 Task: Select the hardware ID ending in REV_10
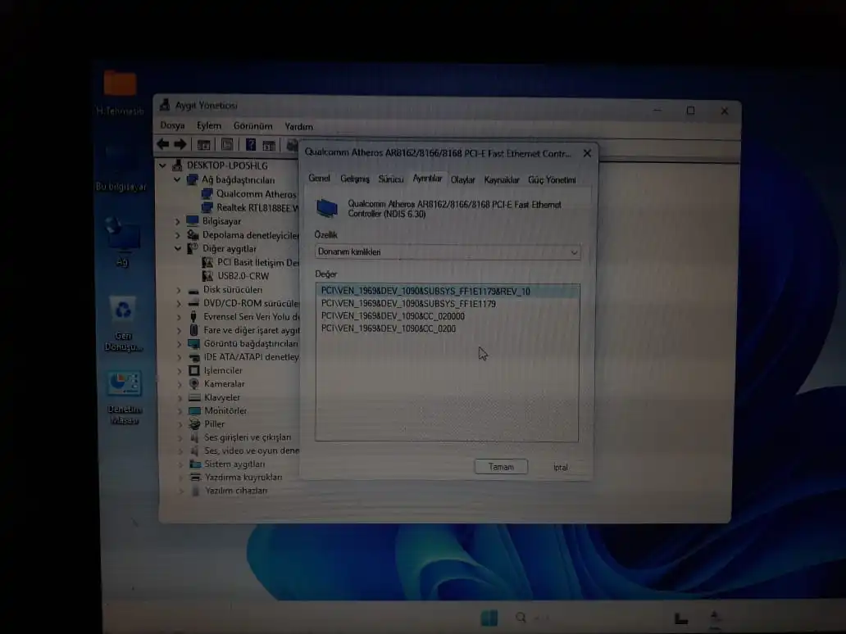448,291
